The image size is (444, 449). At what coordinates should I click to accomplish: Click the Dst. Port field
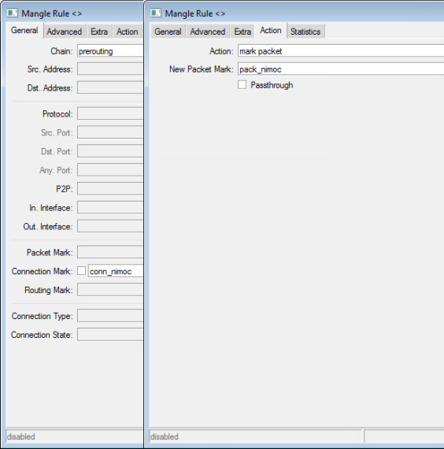pos(110,151)
